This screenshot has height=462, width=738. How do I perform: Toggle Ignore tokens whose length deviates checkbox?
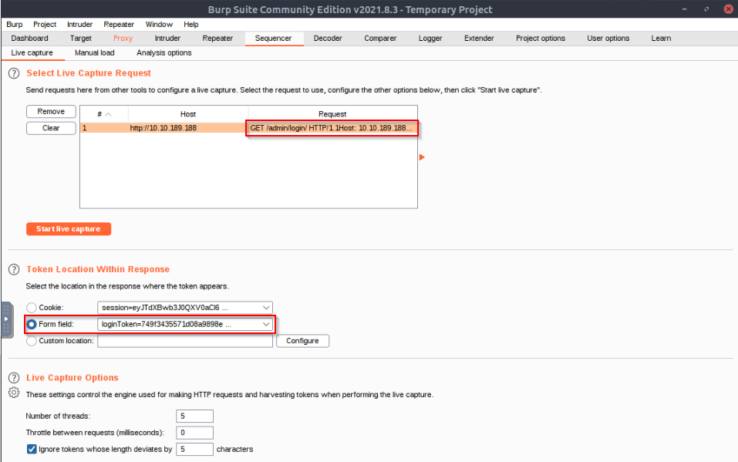point(32,450)
